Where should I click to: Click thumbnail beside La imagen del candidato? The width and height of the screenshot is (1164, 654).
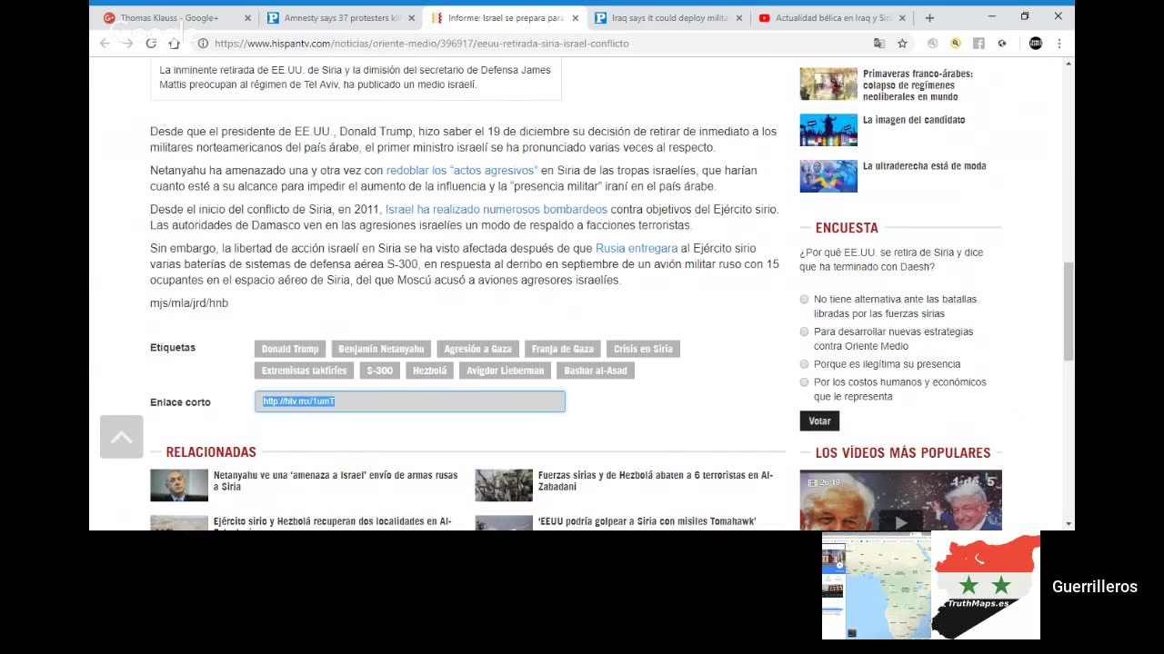tap(828, 130)
